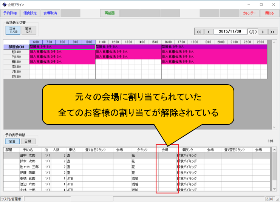
Task: Open the カレンダー calendar button
Action: (x=249, y=13)
